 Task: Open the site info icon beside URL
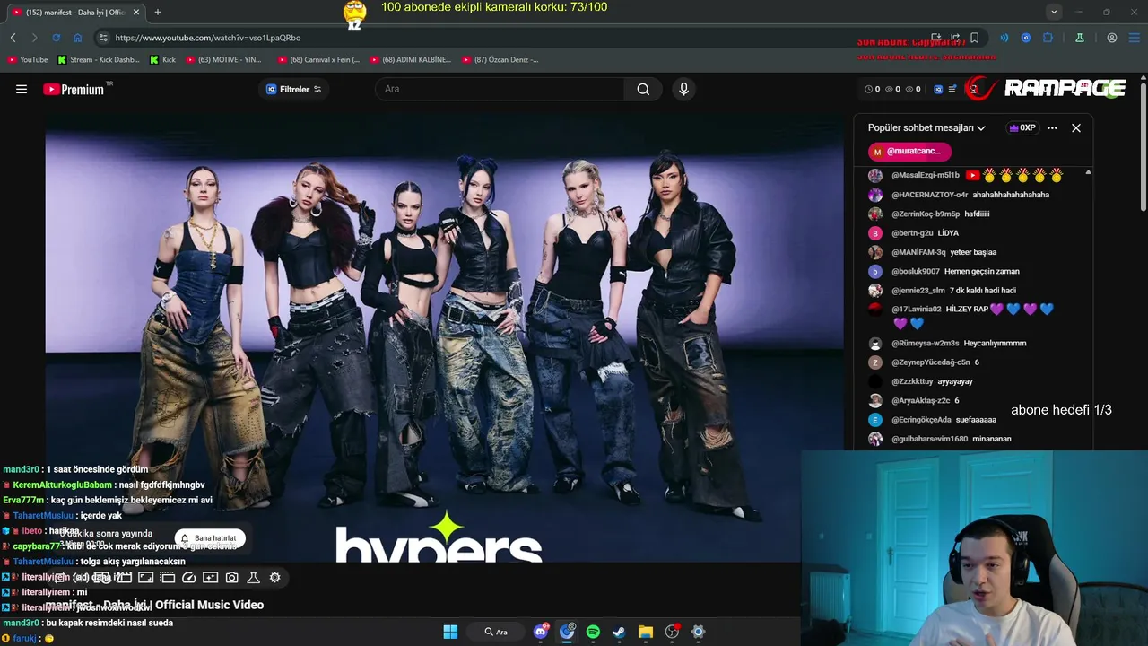click(x=102, y=38)
